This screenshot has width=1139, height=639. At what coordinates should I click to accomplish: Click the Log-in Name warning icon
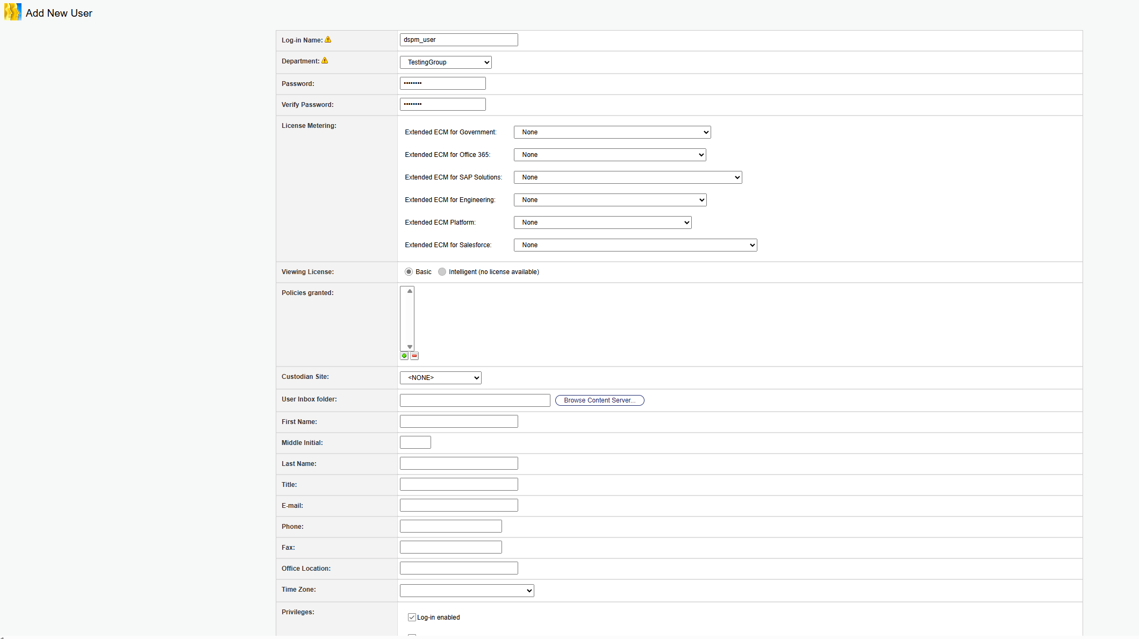(x=328, y=40)
